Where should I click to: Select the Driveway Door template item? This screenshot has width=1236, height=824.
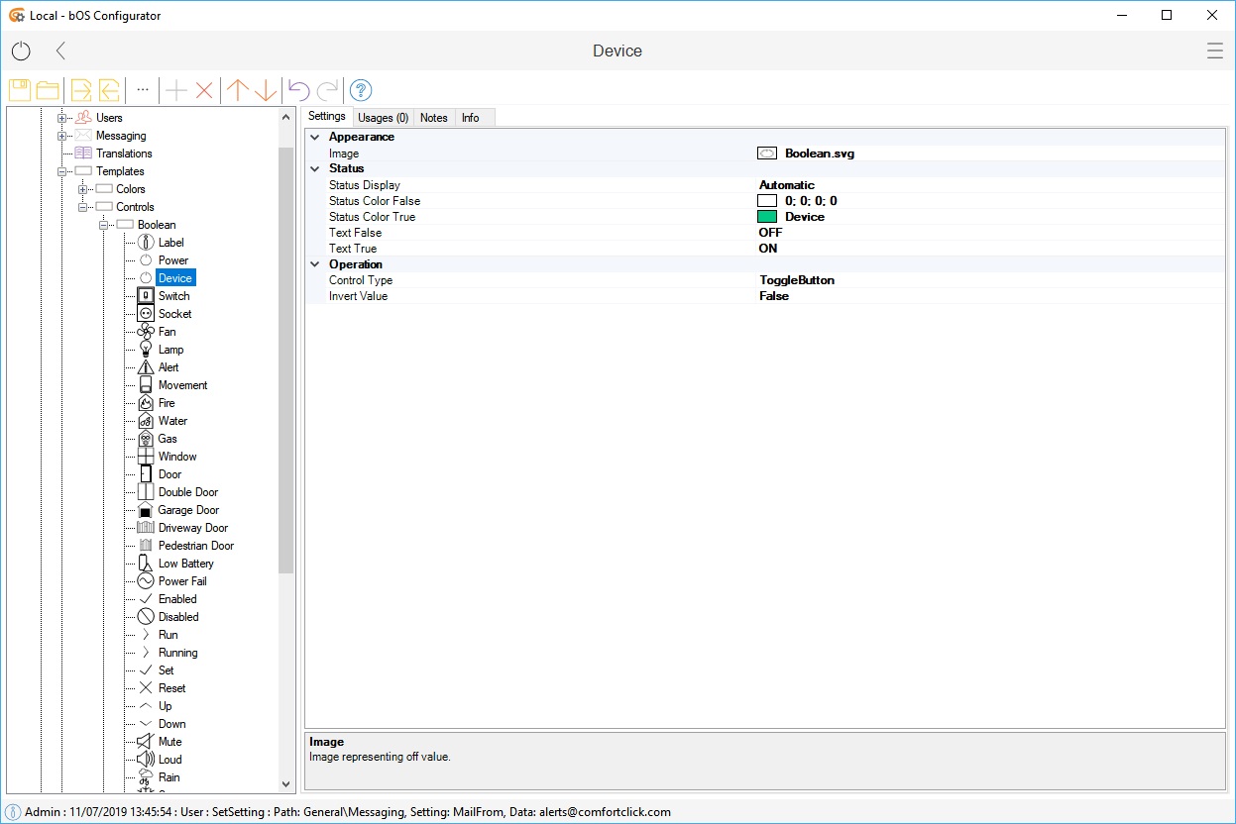(192, 528)
